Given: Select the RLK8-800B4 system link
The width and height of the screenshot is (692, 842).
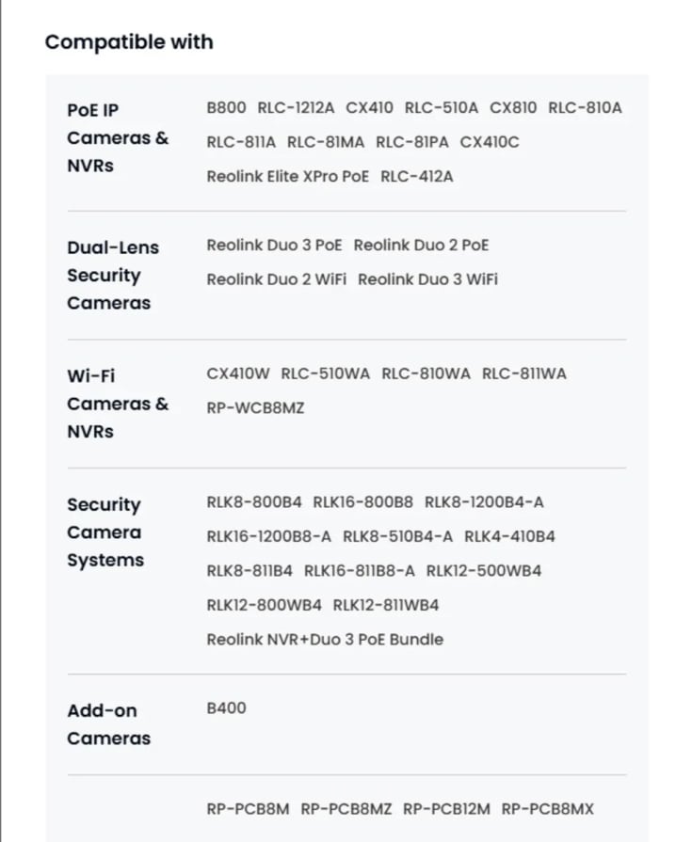Looking at the screenshot, I should [x=254, y=502].
